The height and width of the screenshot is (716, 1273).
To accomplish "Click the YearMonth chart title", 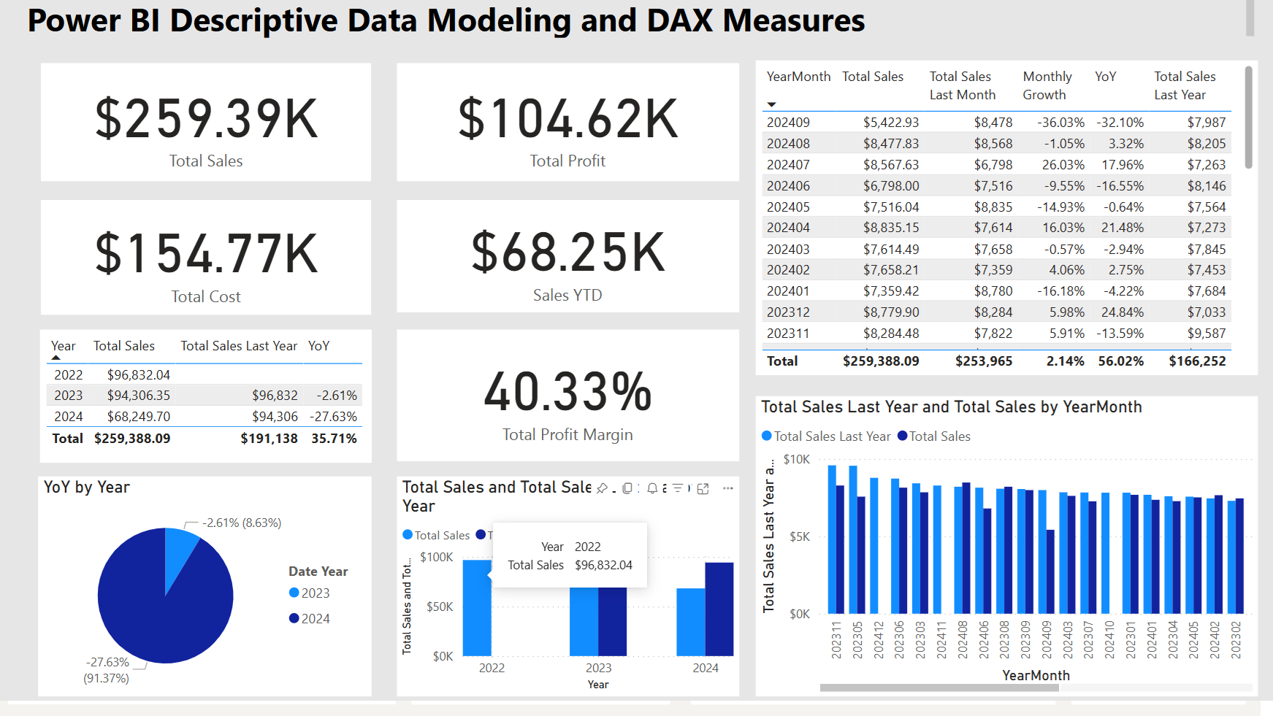I will click(952, 407).
